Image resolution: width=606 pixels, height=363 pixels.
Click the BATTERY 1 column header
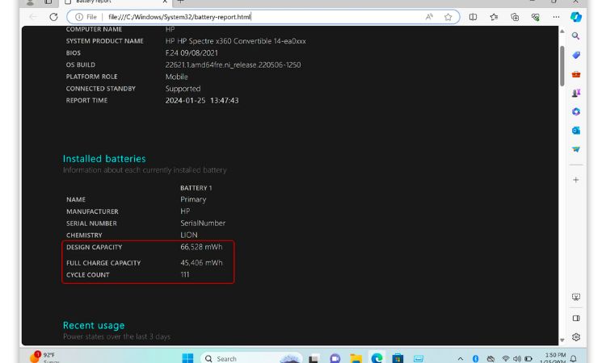click(x=196, y=188)
